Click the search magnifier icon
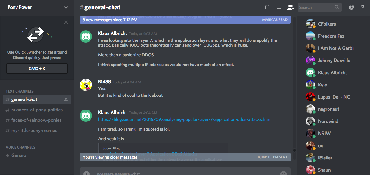 [337, 7]
